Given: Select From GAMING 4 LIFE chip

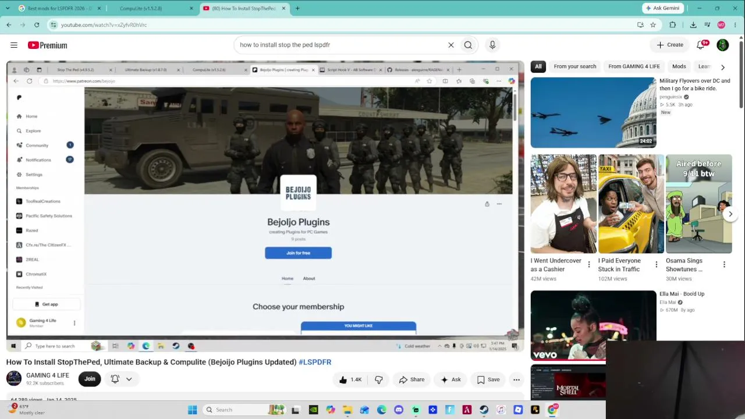Looking at the screenshot, I should click(634, 66).
